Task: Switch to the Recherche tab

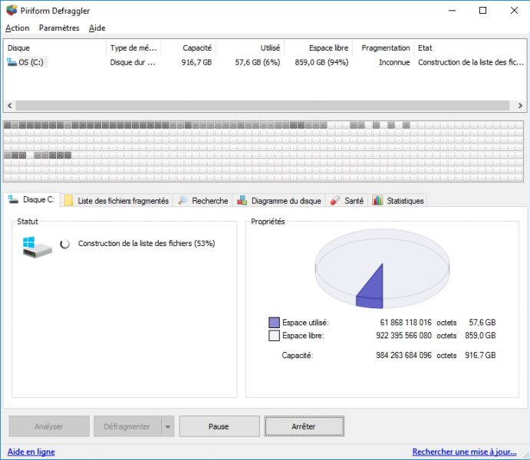Action: [x=203, y=201]
